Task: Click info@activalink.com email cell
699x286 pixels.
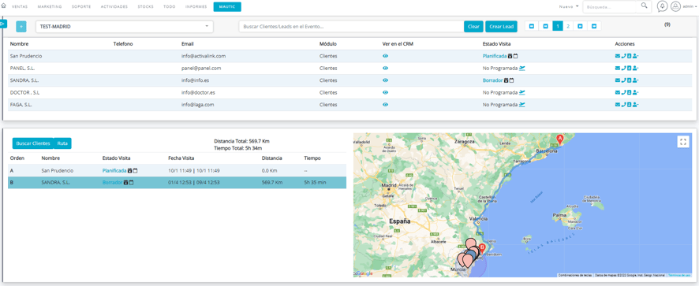Action: point(204,56)
